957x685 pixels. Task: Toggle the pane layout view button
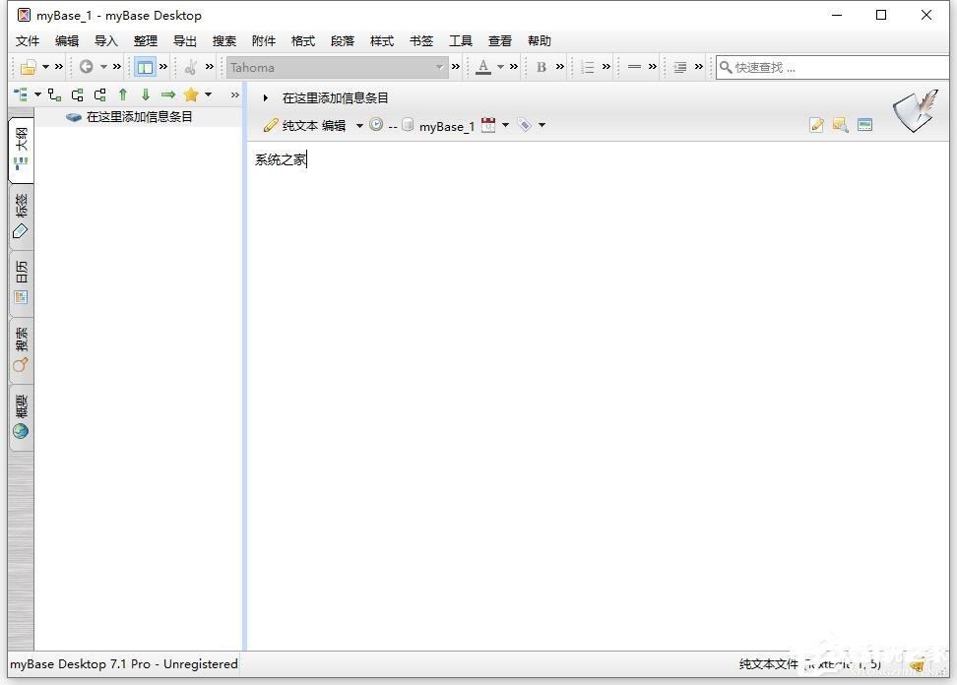[x=145, y=67]
